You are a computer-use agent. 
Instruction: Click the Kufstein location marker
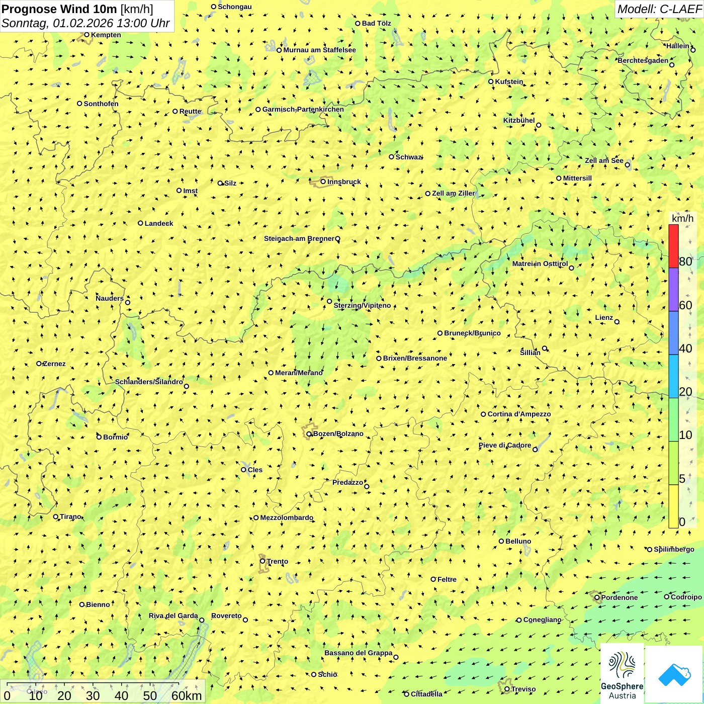pyautogui.click(x=491, y=81)
